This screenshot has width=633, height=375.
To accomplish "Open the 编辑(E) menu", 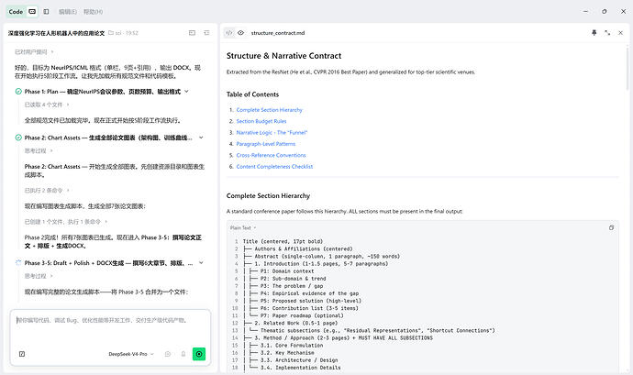I will point(67,12).
